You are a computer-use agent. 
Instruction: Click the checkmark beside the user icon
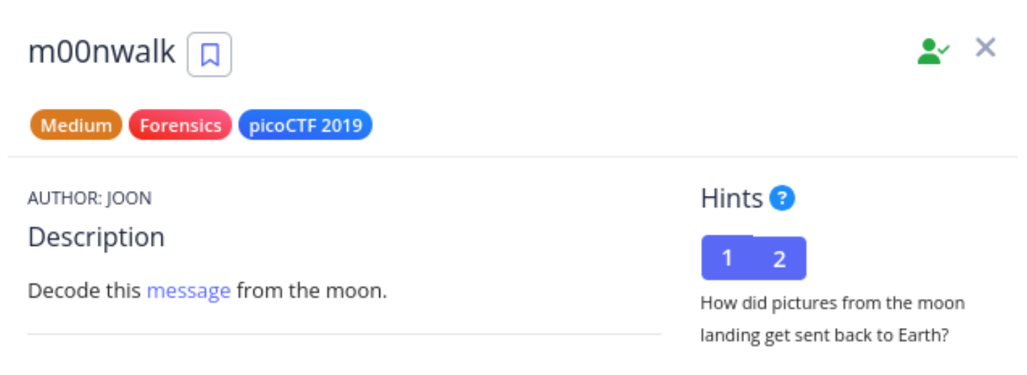(945, 48)
